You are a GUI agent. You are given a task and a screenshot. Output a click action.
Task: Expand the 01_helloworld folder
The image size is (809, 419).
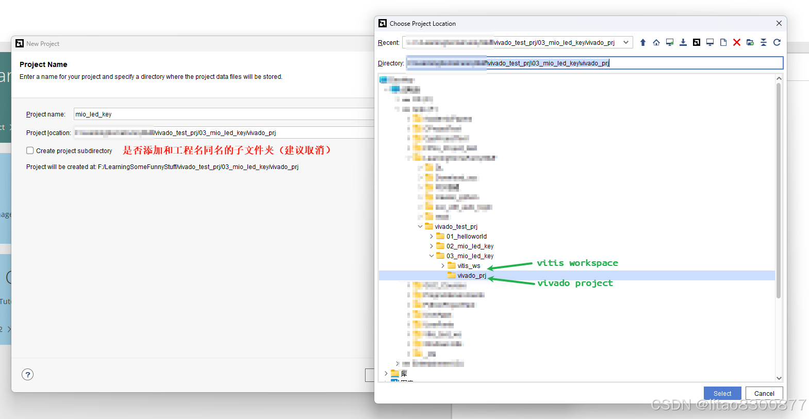pos(432,236)
